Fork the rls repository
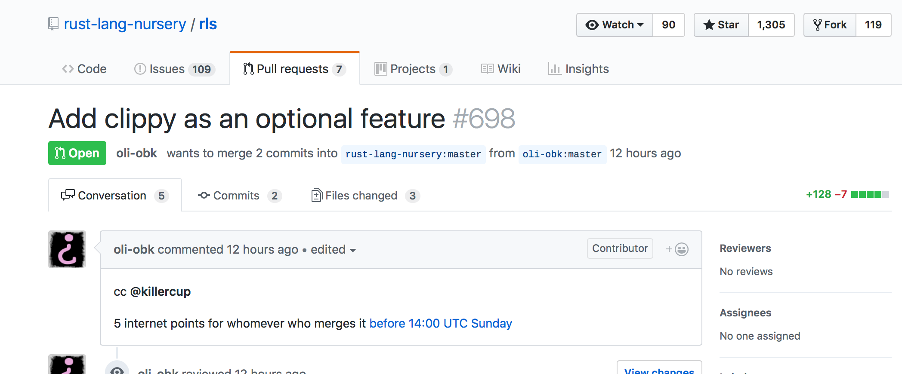The image size is (902, 374). click(x=830, y=25)
